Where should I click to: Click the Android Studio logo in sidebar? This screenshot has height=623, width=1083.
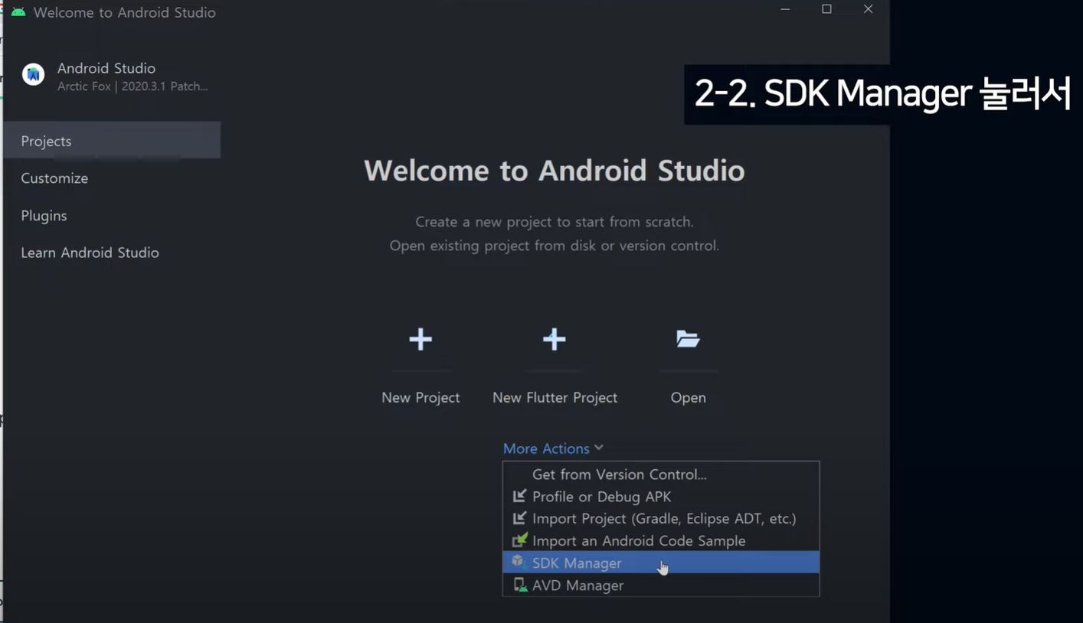point(33,74)
